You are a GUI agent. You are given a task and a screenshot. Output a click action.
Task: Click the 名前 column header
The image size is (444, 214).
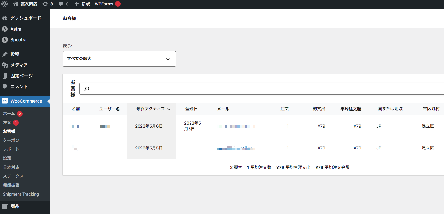[76, 109]
